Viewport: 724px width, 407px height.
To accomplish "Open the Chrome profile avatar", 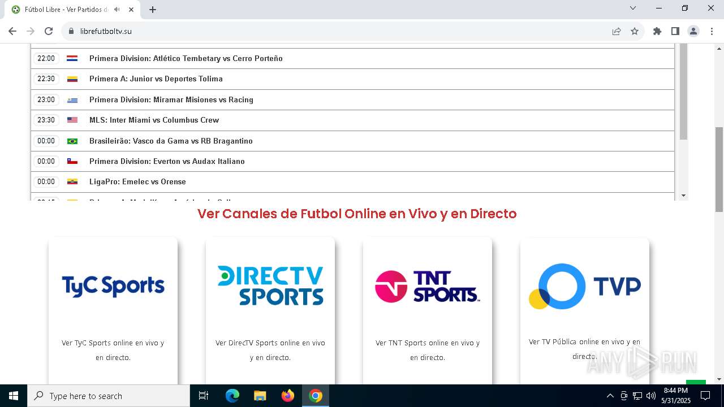I will click(x=693, y=31).
